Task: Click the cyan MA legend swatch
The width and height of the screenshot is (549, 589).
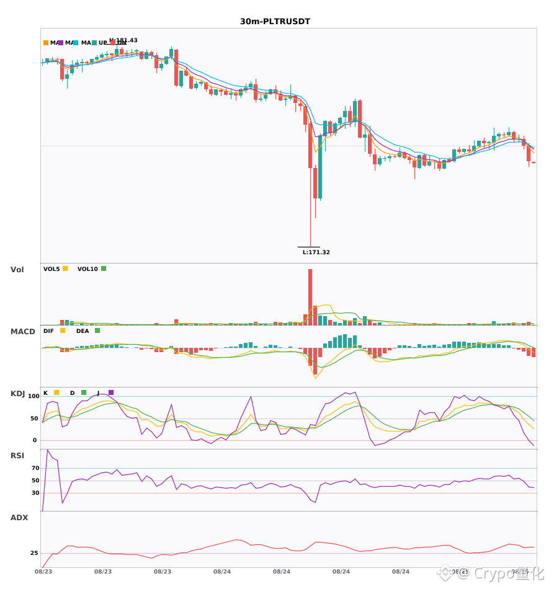Action: pyautogui.click(x=76, y=43)
